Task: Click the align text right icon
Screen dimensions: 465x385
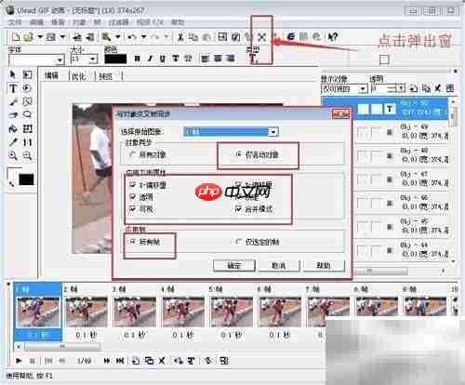Action: pyautogui.click(x=230, y=59)
